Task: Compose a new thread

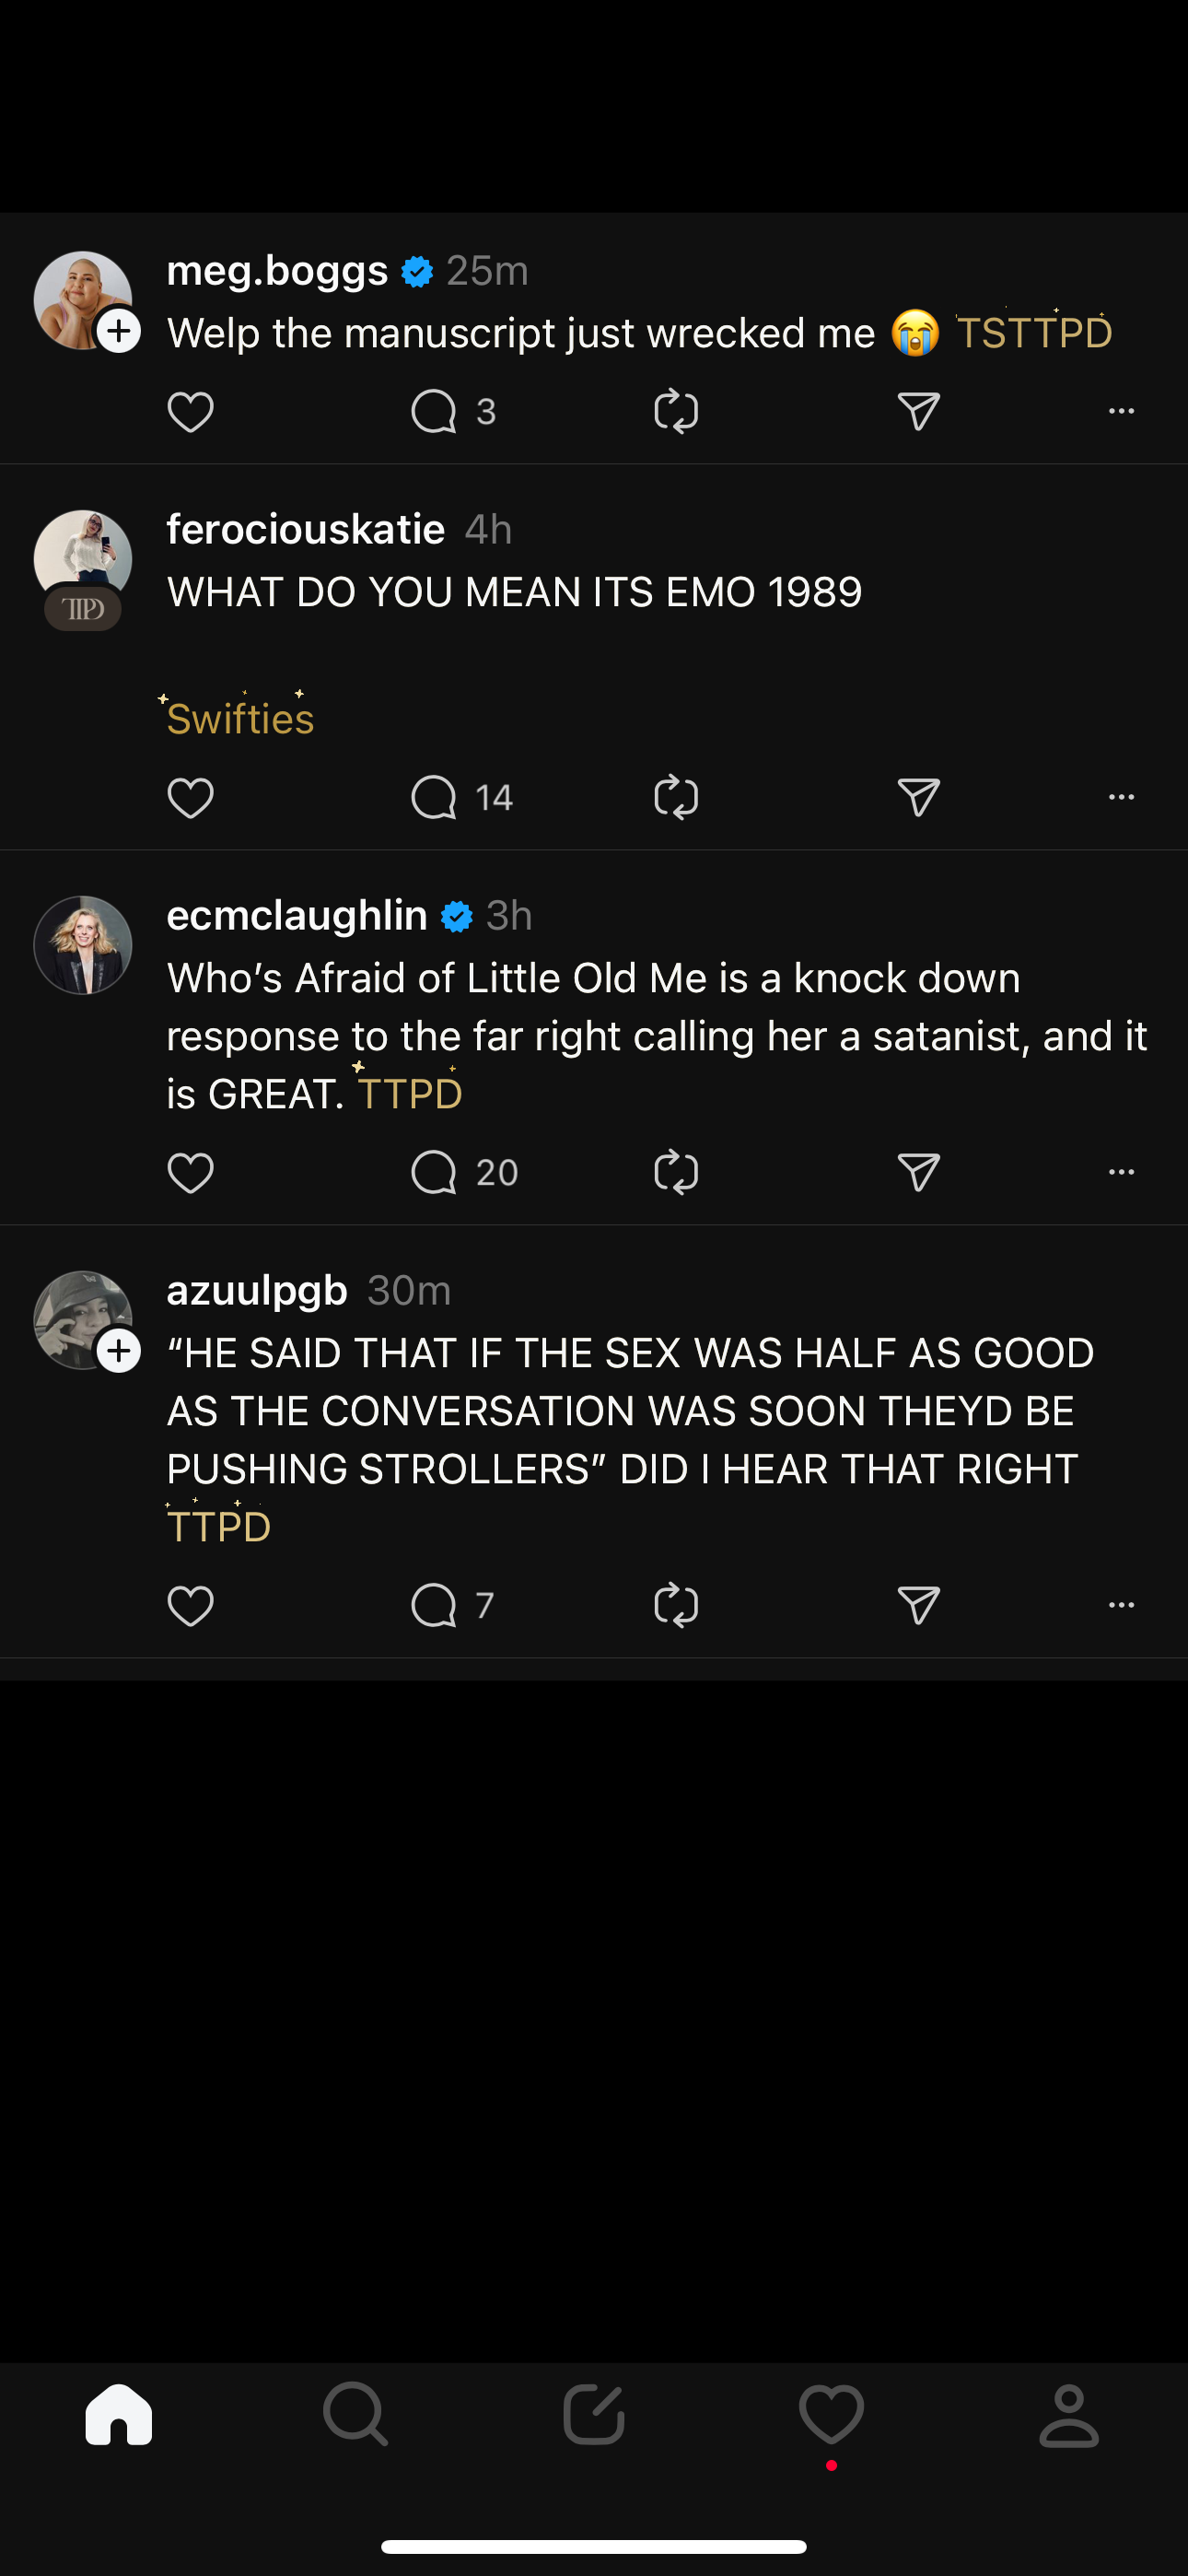Action: (594, 2415)
